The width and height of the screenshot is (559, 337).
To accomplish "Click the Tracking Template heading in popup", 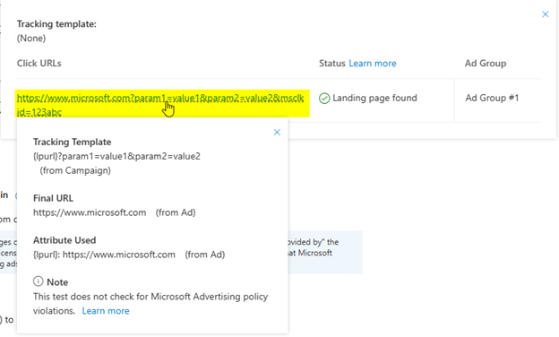I will (72, 142).
